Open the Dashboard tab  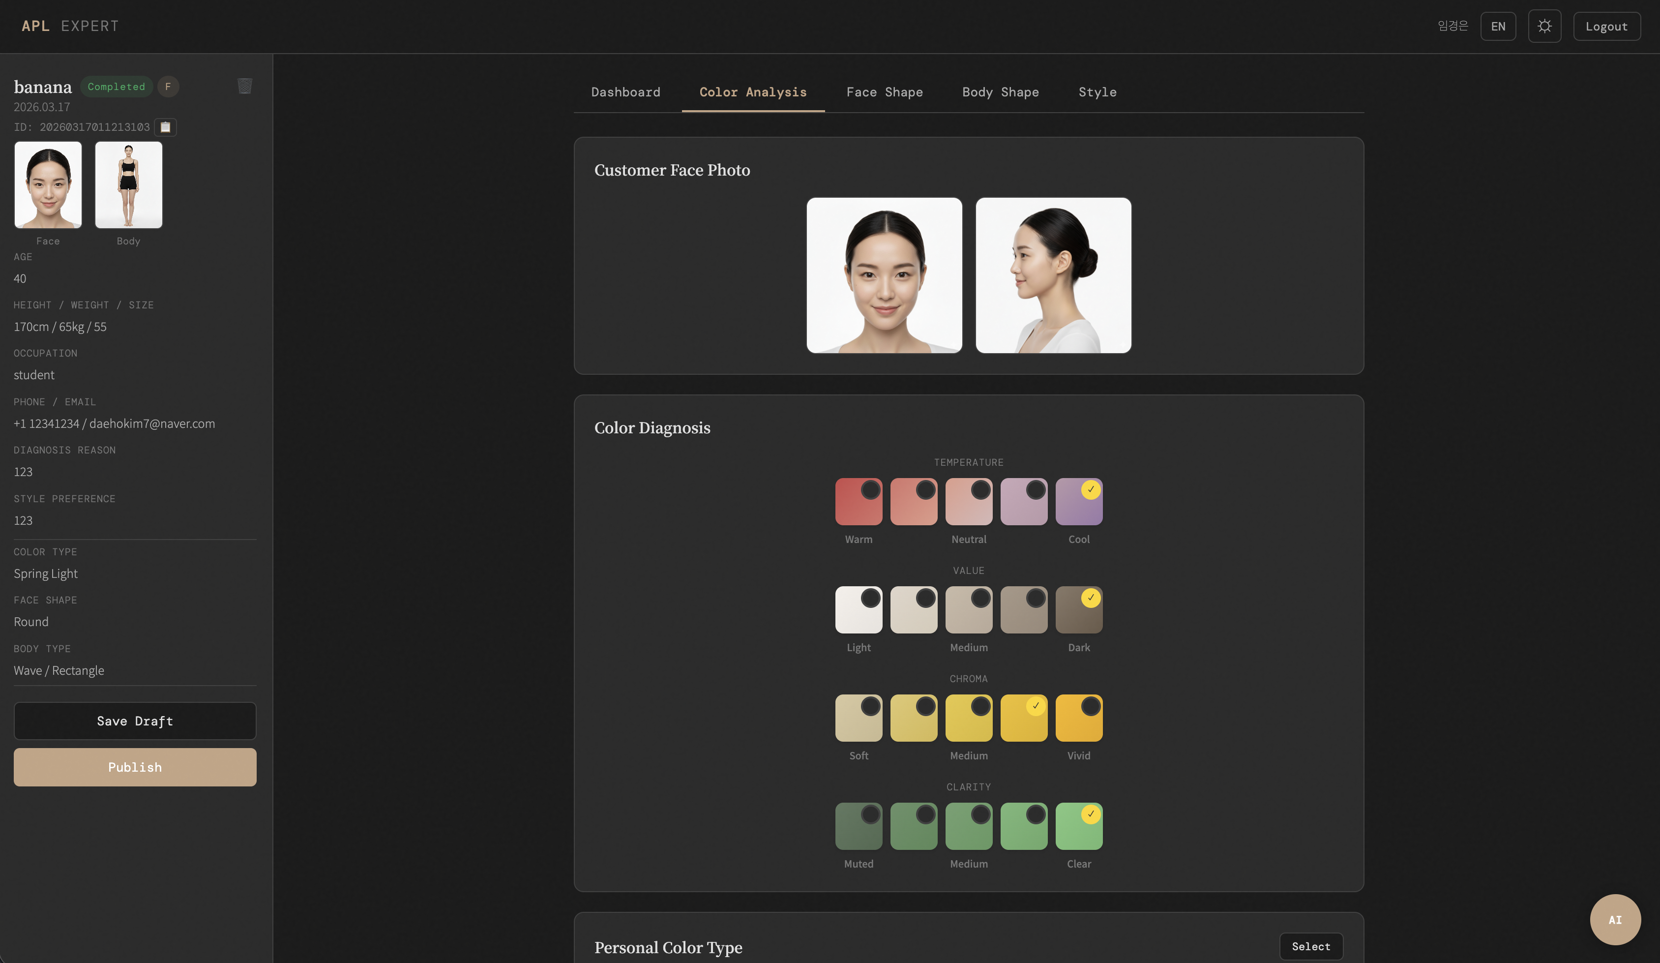tap(625, 92)
